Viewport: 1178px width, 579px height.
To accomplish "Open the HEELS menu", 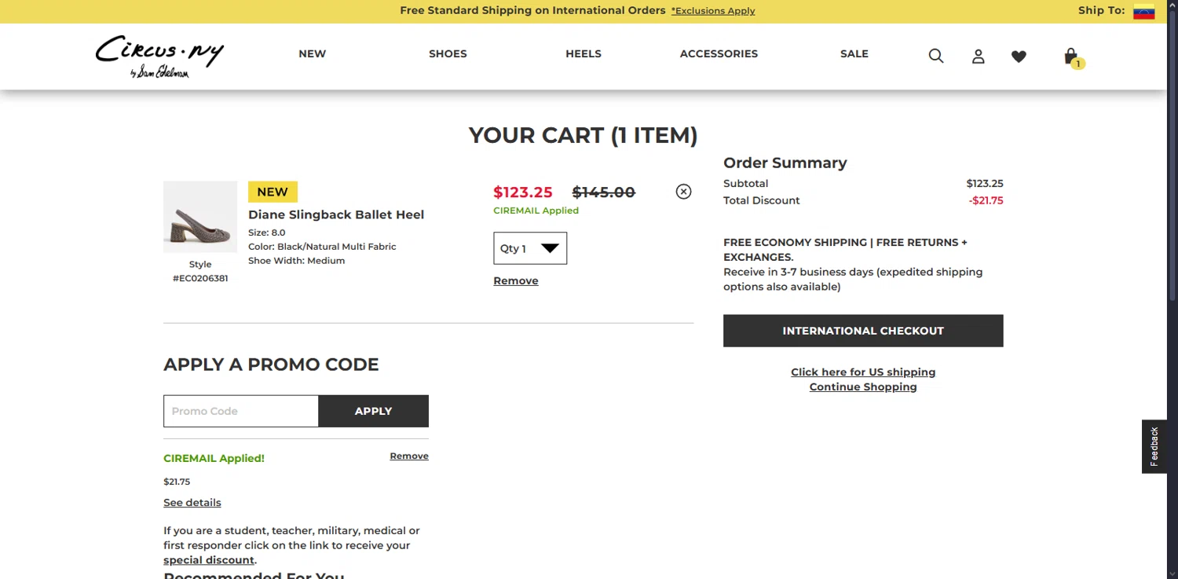I will point(583,54).
